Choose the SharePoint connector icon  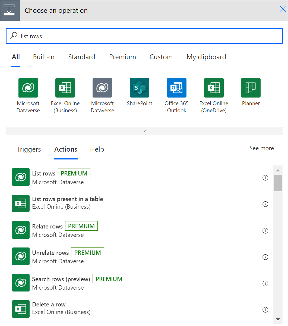[x=140, y=88]
